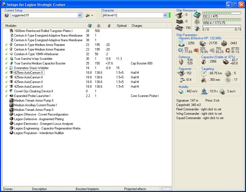Image resolution: width=246 pixels, height=192 pixels.
Task: Click the help question mark icon
Action: (x=7, y=15)
